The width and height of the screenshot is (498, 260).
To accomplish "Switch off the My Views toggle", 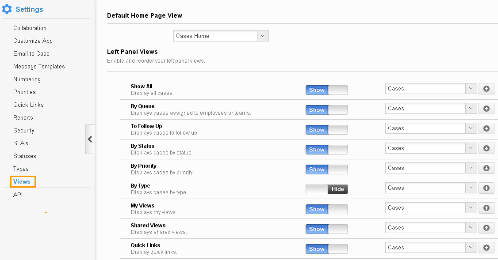I will pyautogui.click(x=327, y=209).
